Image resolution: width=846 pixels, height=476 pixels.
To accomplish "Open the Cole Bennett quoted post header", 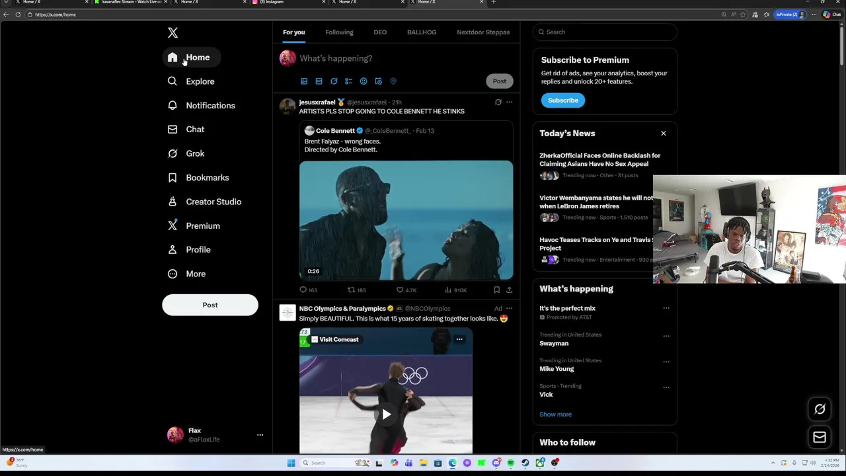I will tap(369, 131).
